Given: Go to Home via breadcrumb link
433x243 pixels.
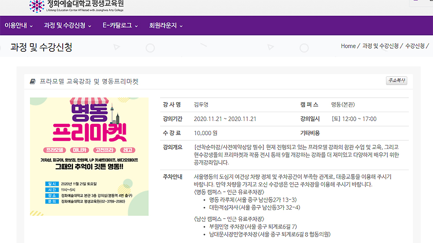Looking at the screenshot, I should point(348,46).
